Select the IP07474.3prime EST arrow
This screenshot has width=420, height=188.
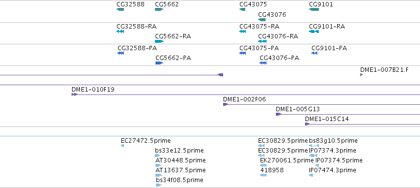click(x=311, y=175)
